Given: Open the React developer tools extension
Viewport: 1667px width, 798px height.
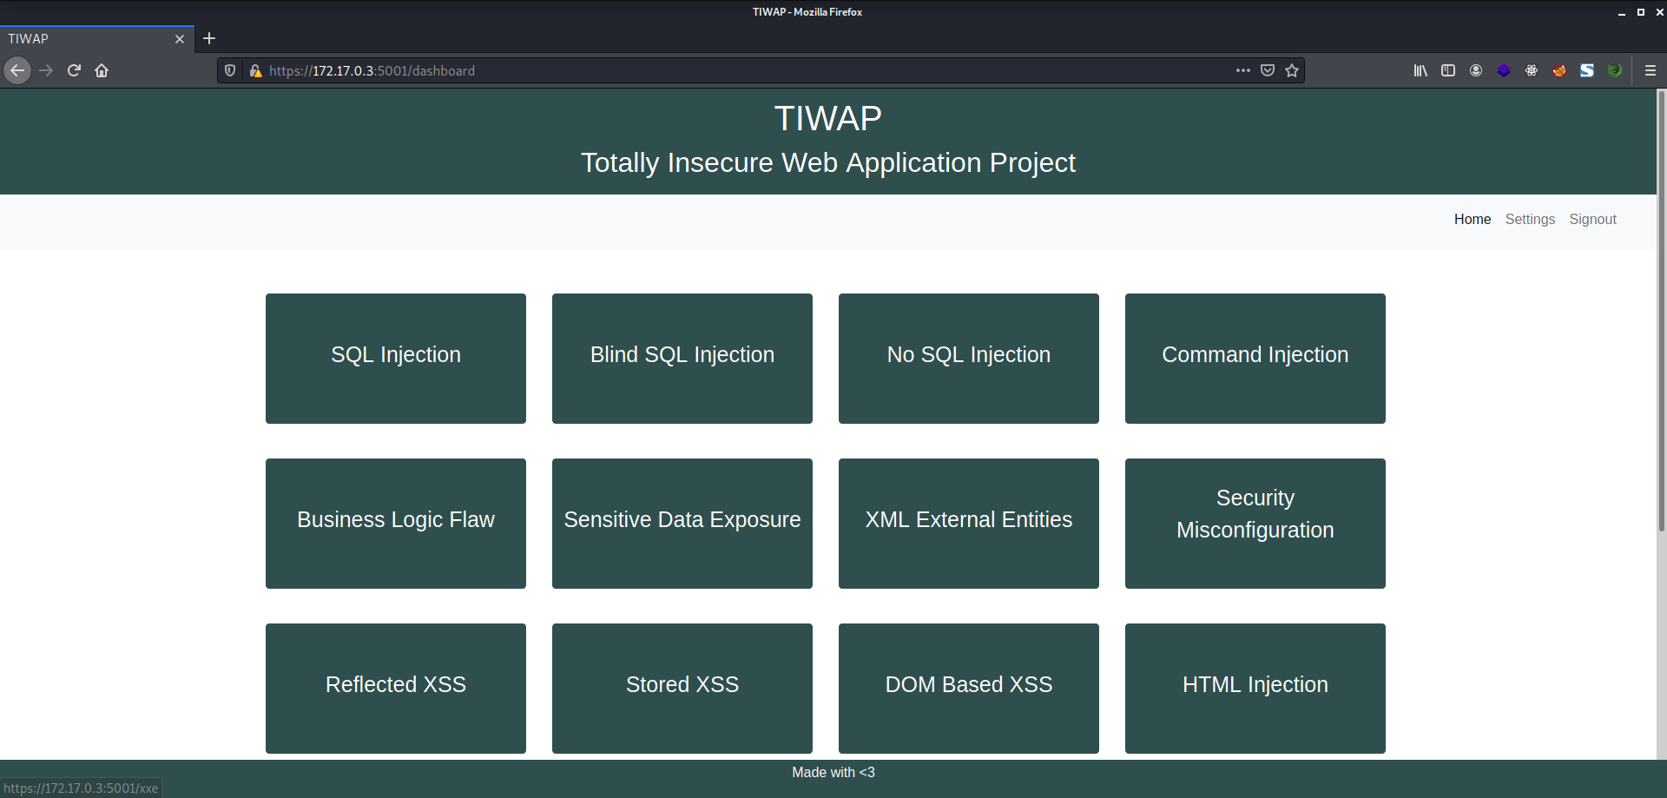Looking at the screenshot, I should [1532, 70].
